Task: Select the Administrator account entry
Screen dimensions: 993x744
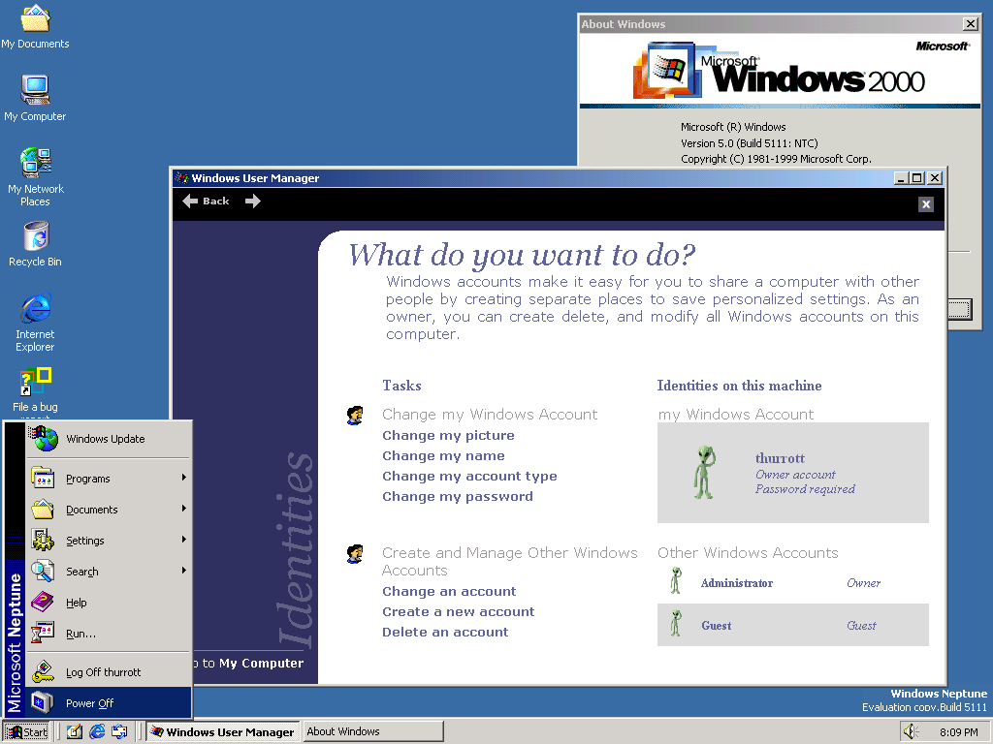Action: 737,583
